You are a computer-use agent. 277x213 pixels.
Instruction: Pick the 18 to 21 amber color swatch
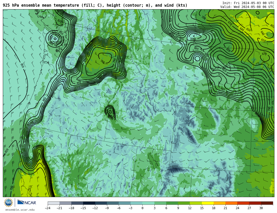(219, 203)
